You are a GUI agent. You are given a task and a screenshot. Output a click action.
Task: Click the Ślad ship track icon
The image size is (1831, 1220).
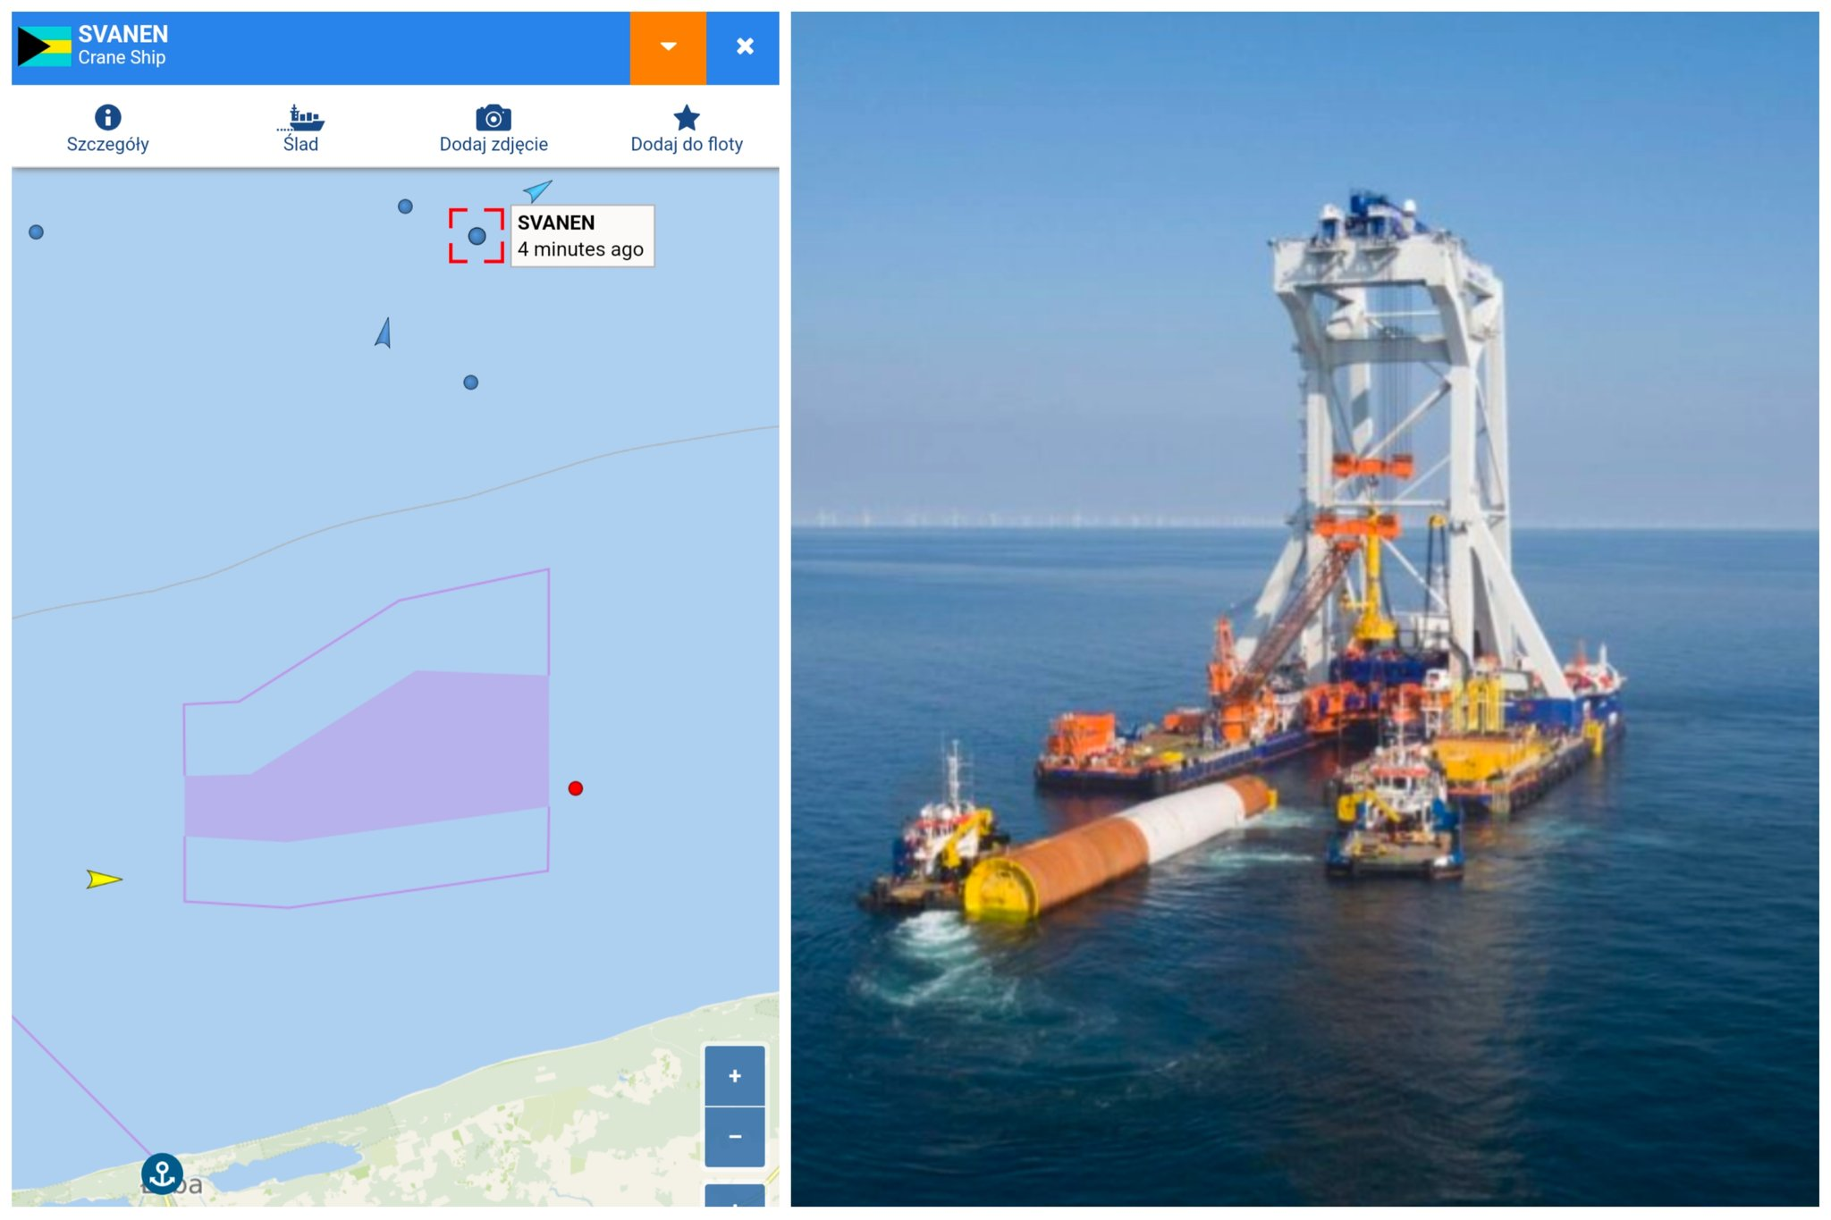(x=301, y=118)
